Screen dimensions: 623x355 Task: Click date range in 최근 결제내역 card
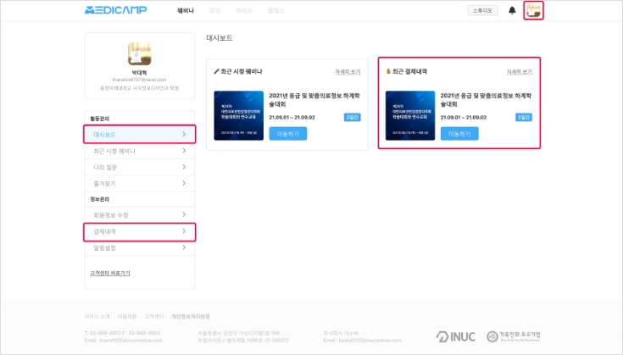(x=464, y=118)
